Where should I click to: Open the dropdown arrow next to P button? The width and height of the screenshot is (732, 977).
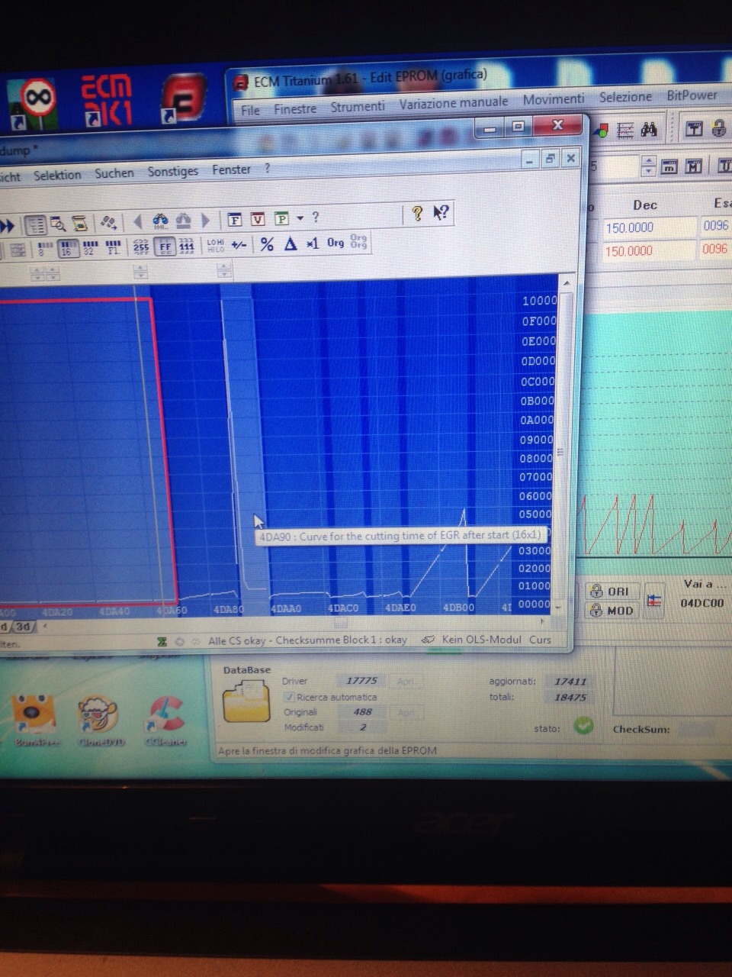click(x=300, y=218)
